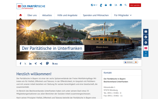Expand the Für Mitglieder dropdown
The width and height of the screenshot is (158, 99).
(123, 15)
